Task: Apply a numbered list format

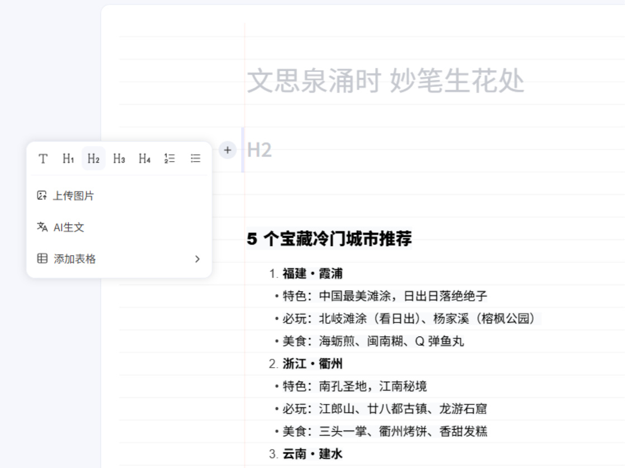Action: point(170,158)
